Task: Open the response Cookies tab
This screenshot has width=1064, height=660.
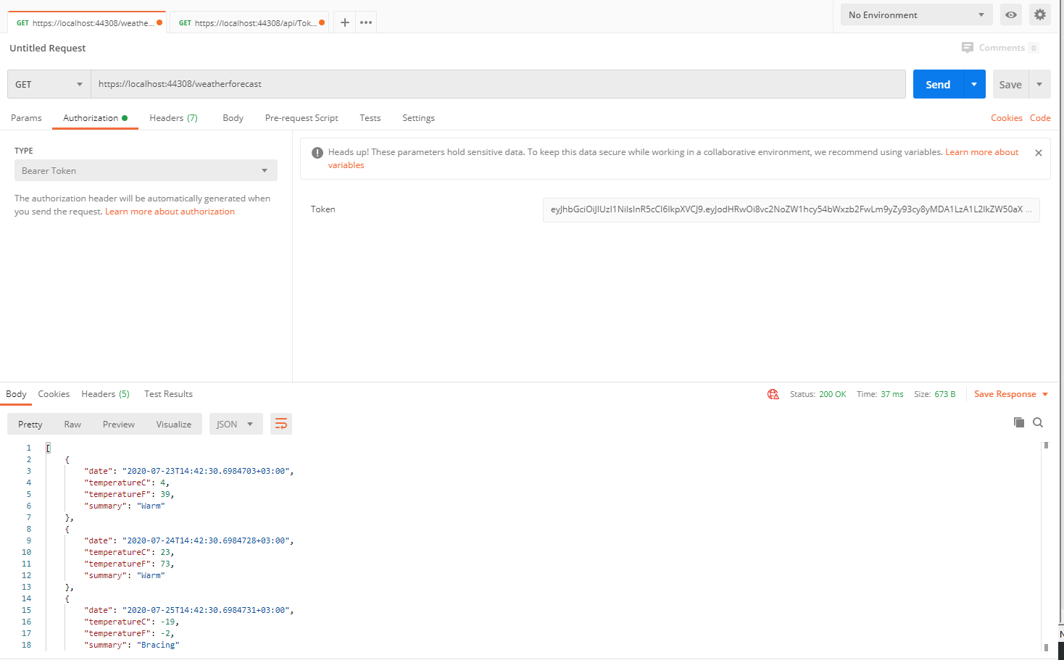Action: tap(54, 394)
